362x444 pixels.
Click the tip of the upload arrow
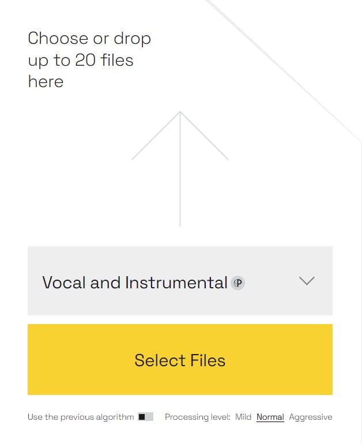point(180,113)
